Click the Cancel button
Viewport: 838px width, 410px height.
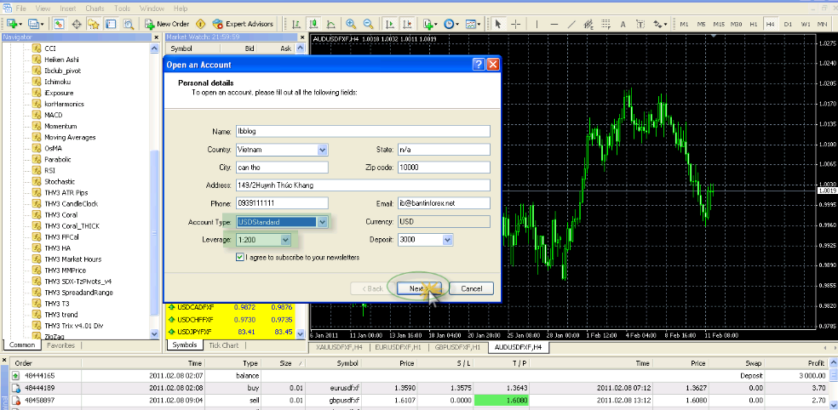point(471,288)
